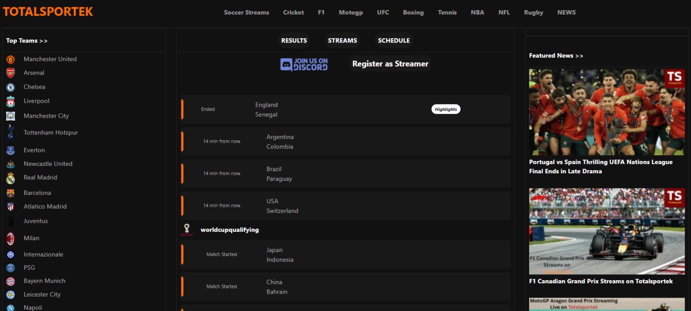Open the Portugal celebration news thumbnail
691x311 pixels.
coord(606,112)
